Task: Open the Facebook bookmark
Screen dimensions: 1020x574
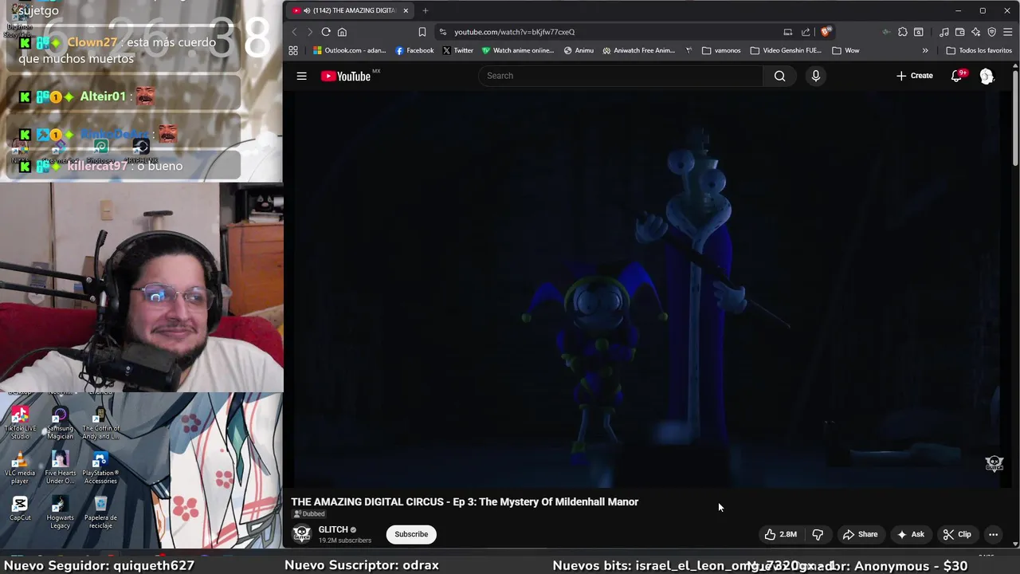Action: point(414,50)
